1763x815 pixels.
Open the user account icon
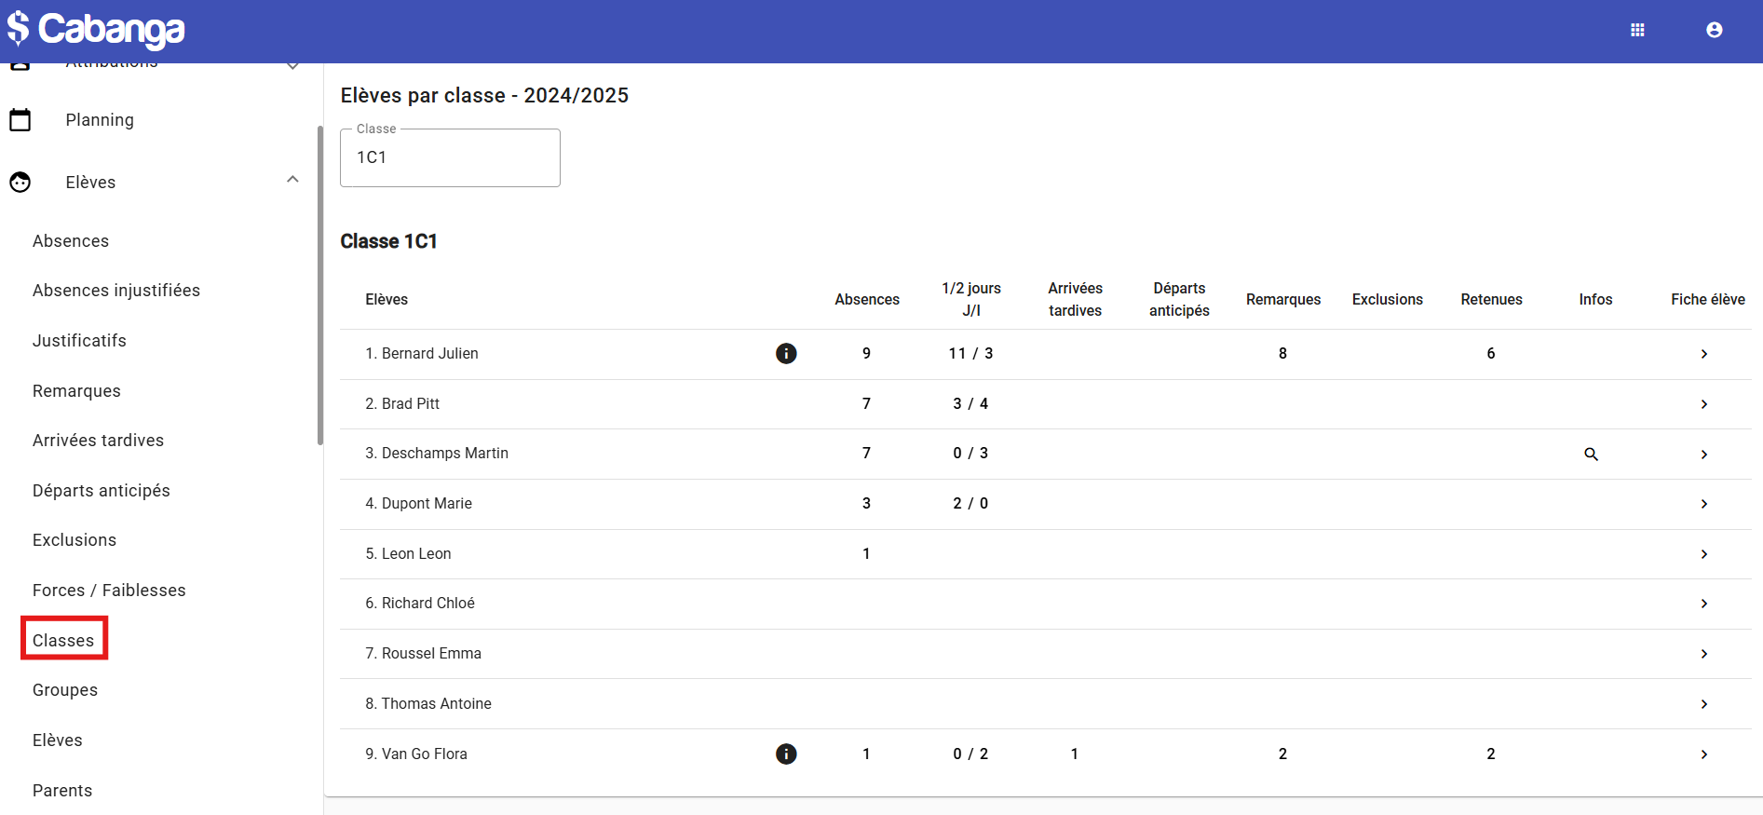point(1714,30)
